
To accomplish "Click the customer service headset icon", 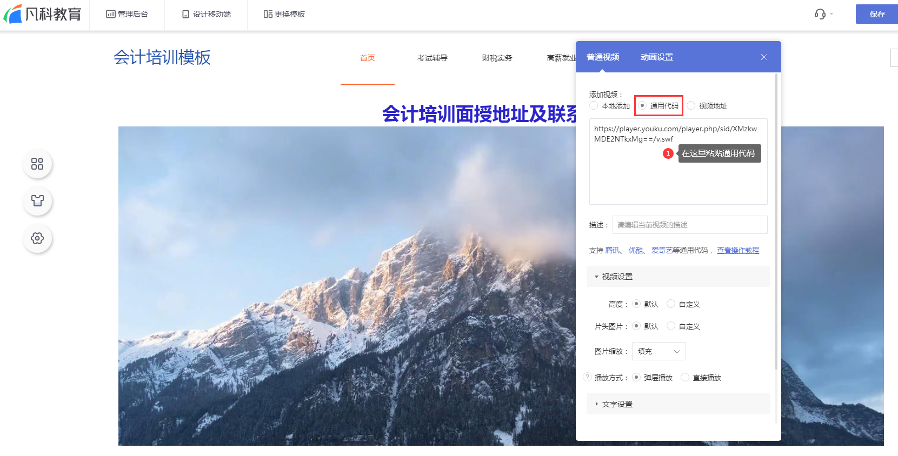I will tap(820, 14).
